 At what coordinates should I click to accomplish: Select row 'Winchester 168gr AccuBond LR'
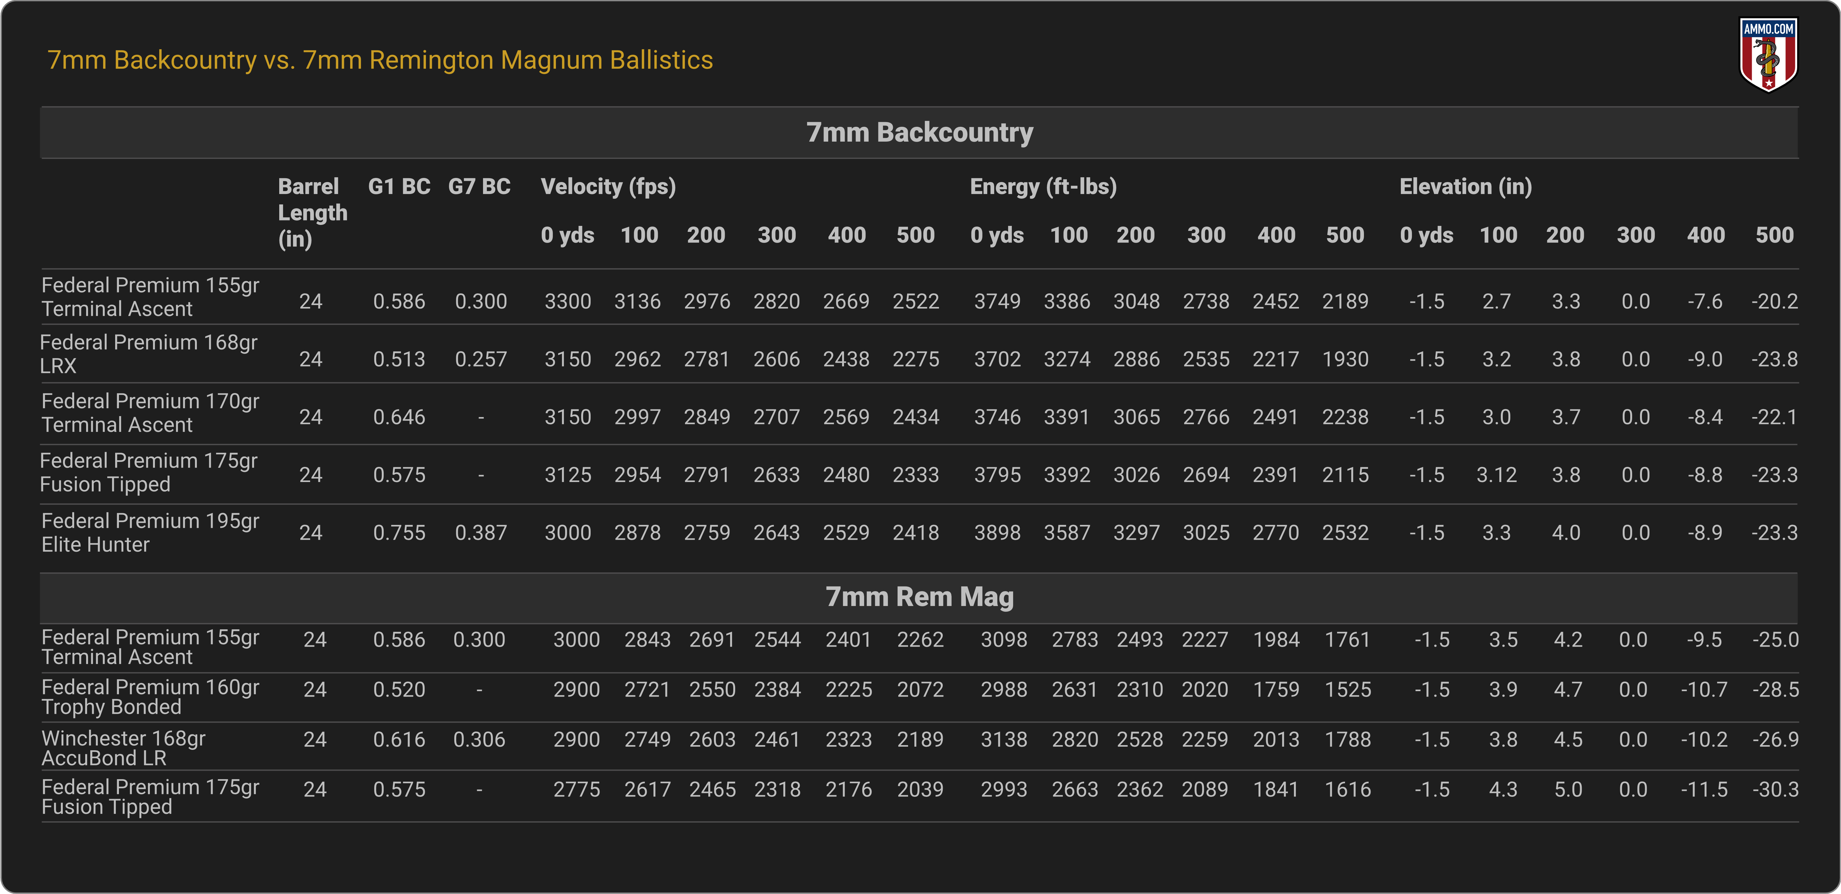tap(919, 747)
